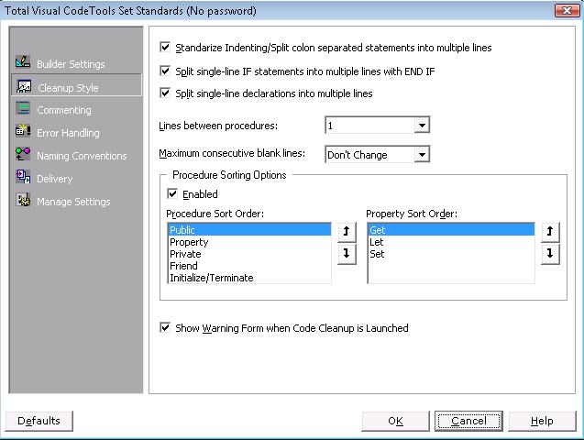Open the Builder Settings section
This screenshot has height=440, width=584.
pyautogui.click(x=71, y=64)
